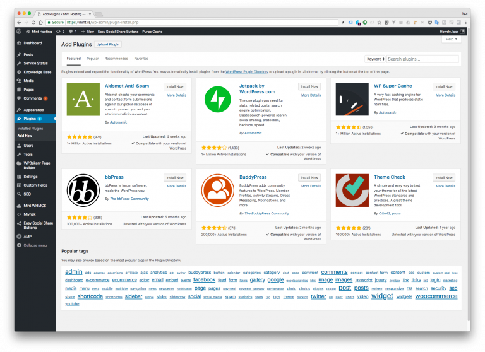This screenshot has width=485, height=352.
Task: Open Installed Plugins submenu item
Action: 30,129
